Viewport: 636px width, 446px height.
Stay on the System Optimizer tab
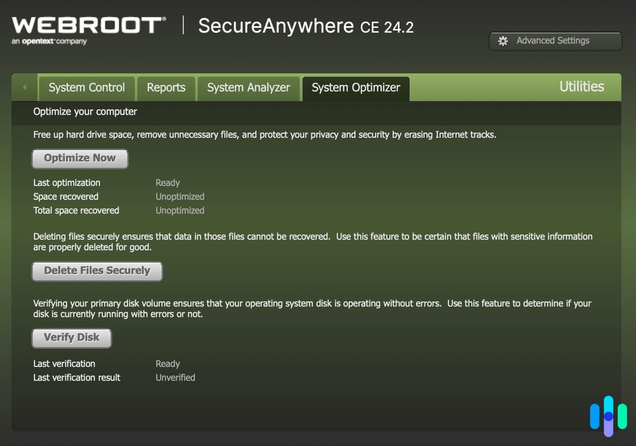point(356,88)
